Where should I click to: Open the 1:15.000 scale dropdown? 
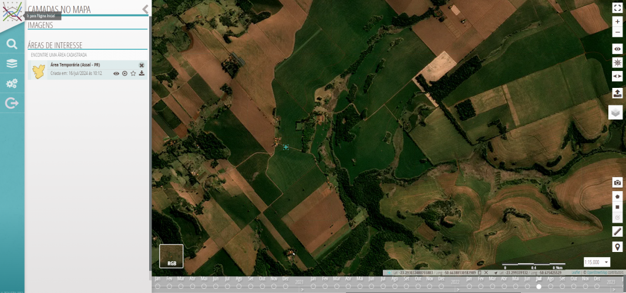(597, 262)
